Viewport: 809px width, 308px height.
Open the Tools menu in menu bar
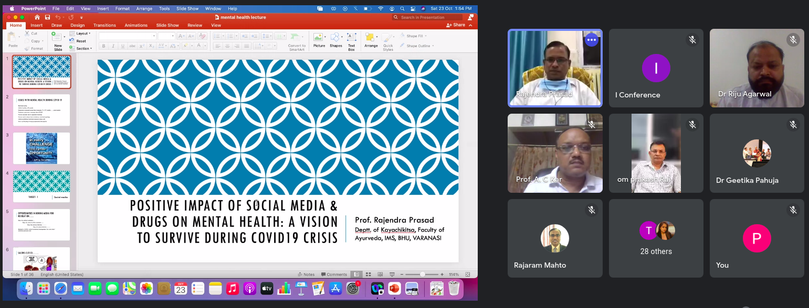point(164,9)
